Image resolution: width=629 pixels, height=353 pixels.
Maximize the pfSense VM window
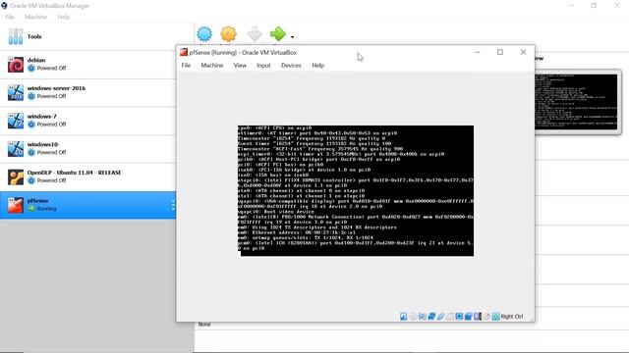click(500, 52)
